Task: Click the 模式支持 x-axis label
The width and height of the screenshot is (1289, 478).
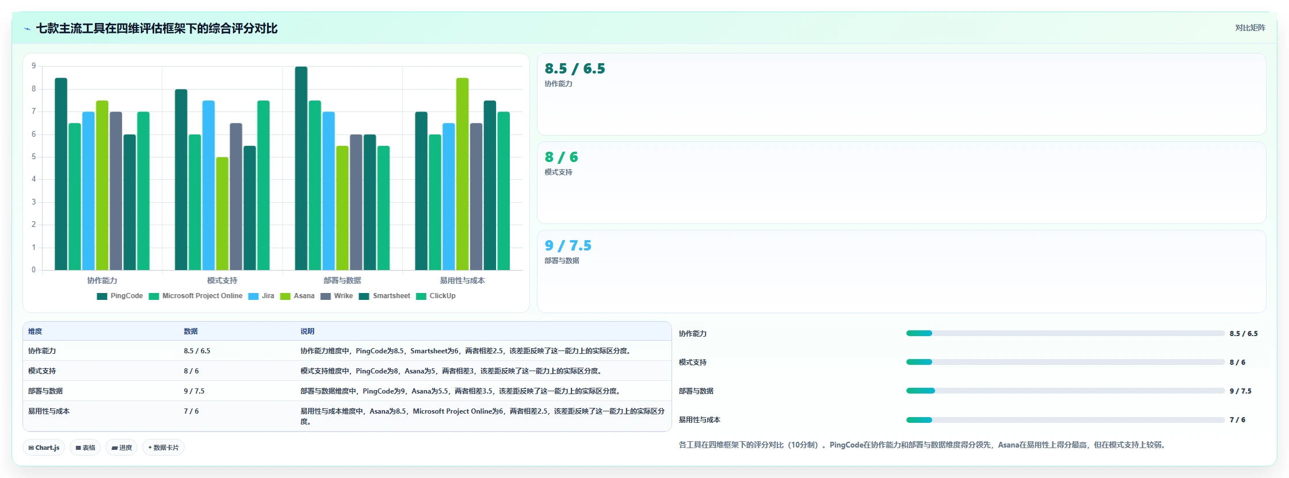Action: (x=222, y=280)
